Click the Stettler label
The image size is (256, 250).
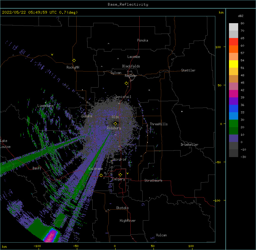[188, 70]
